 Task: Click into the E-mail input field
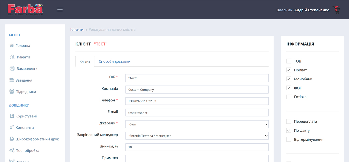(x=197, y=113)
